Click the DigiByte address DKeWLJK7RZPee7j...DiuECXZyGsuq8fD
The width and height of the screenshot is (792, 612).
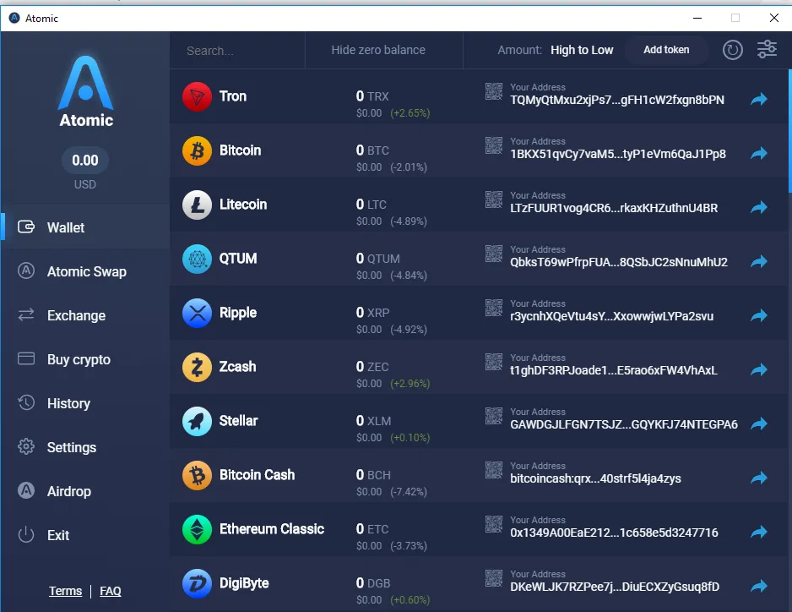pyautogui.click(x=615, y=587)
